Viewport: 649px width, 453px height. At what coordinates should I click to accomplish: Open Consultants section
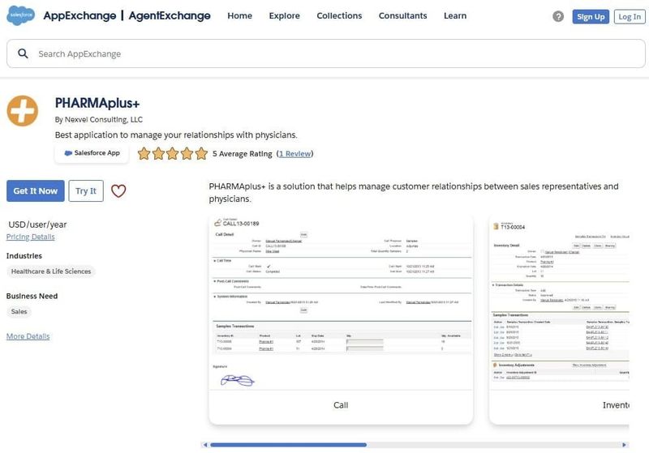[x=402, y=15]
